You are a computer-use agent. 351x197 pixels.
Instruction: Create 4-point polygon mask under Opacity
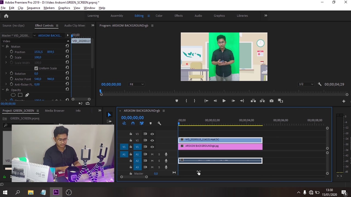coord(20,95)
